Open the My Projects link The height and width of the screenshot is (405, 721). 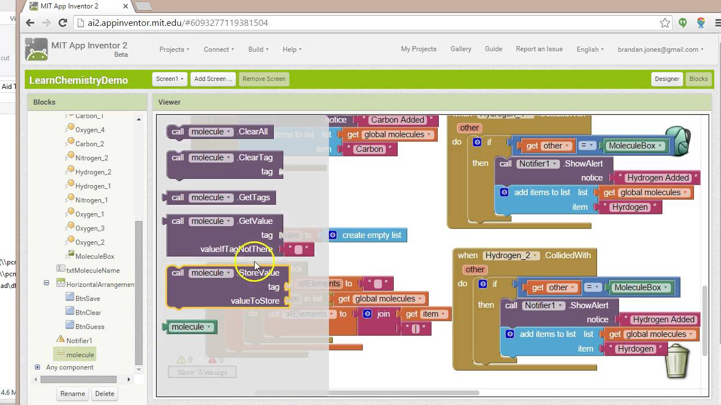point(419,49)
